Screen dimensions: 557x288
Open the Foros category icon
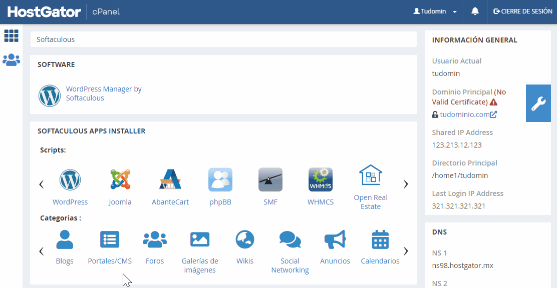coord(155,239)
